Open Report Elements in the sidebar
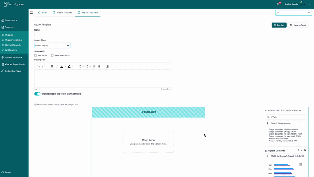314x177 pixels. [13, 45]
